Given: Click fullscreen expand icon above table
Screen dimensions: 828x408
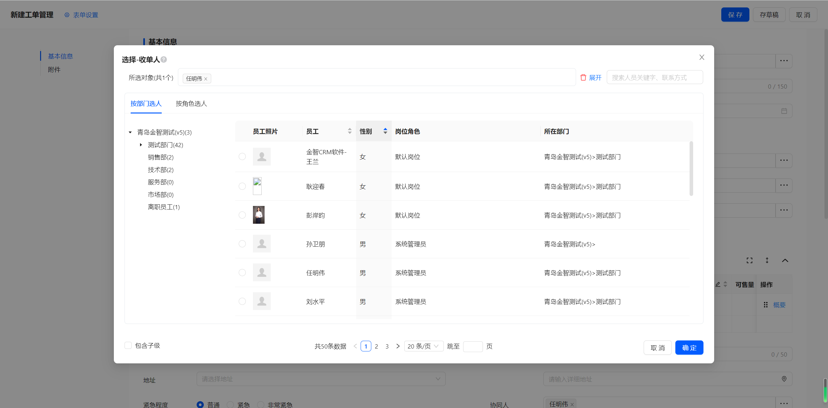Looking at the screenshot, I should click(x=749, y=260).
